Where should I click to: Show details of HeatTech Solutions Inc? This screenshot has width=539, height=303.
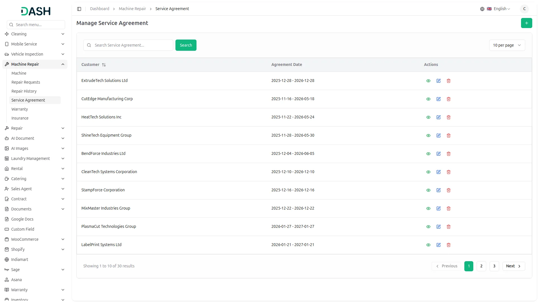[x=428, y=117]
